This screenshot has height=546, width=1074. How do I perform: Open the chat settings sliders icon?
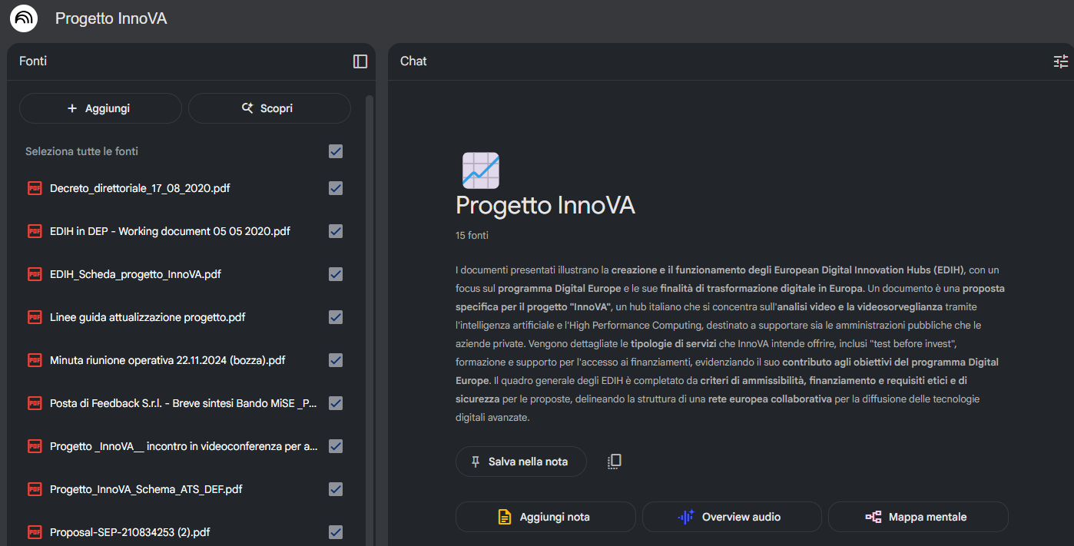[1061, 61]
